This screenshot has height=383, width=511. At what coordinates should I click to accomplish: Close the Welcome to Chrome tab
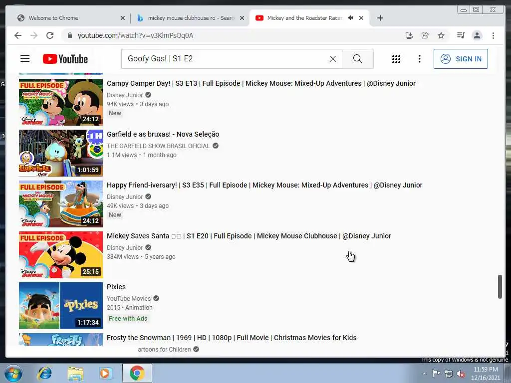pos(123,18)
